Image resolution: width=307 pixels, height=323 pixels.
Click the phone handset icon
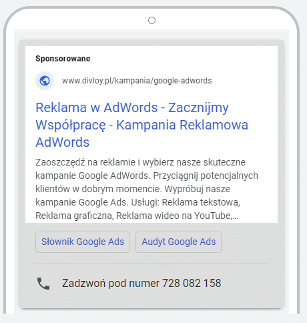tap(43, 284)
